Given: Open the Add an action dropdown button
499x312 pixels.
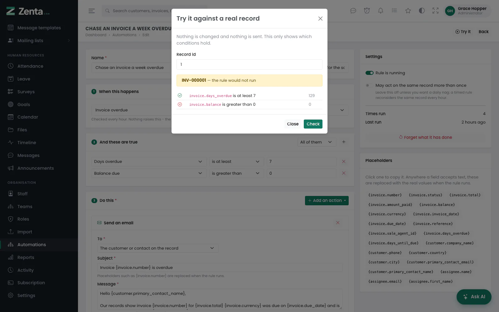Looking at the screenshot, I should (327, 201).
